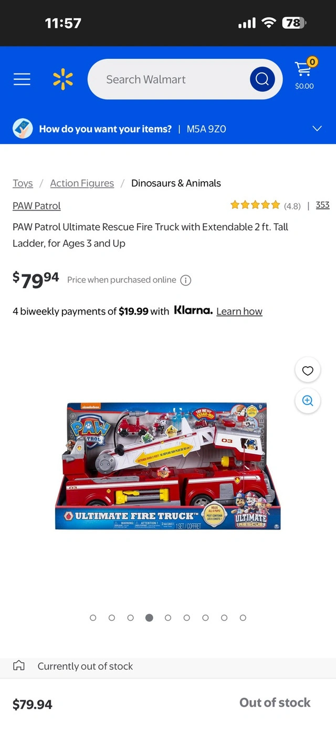Open the shopping cart showing $0.00

click(304, 74)
